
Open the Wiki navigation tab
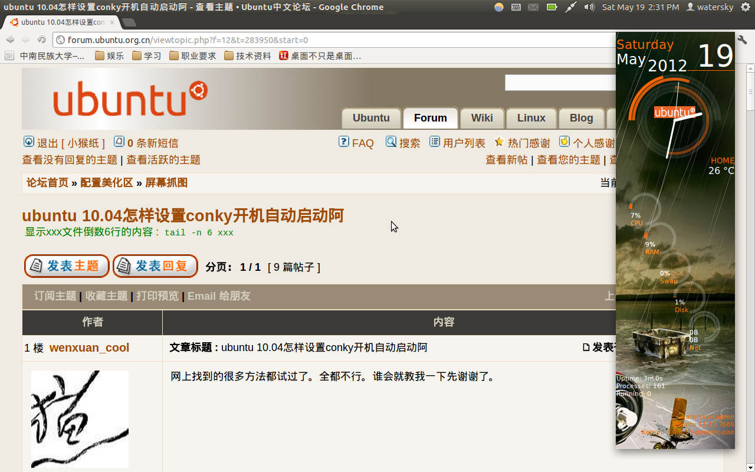[x=482, y=118]
